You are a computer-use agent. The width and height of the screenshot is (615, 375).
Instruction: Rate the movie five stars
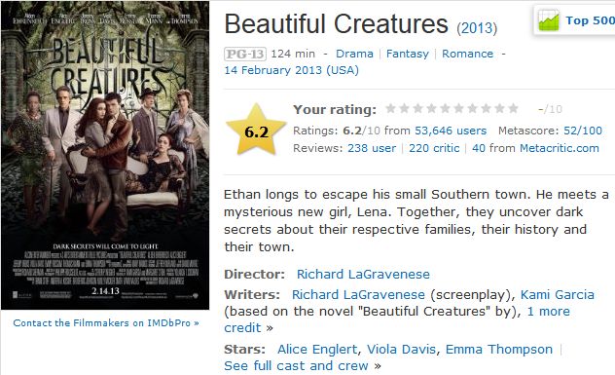pyautogui.click(x=445, y=108)
